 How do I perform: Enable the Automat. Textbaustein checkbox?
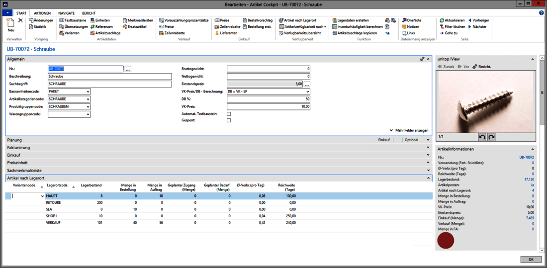(229, 114)
